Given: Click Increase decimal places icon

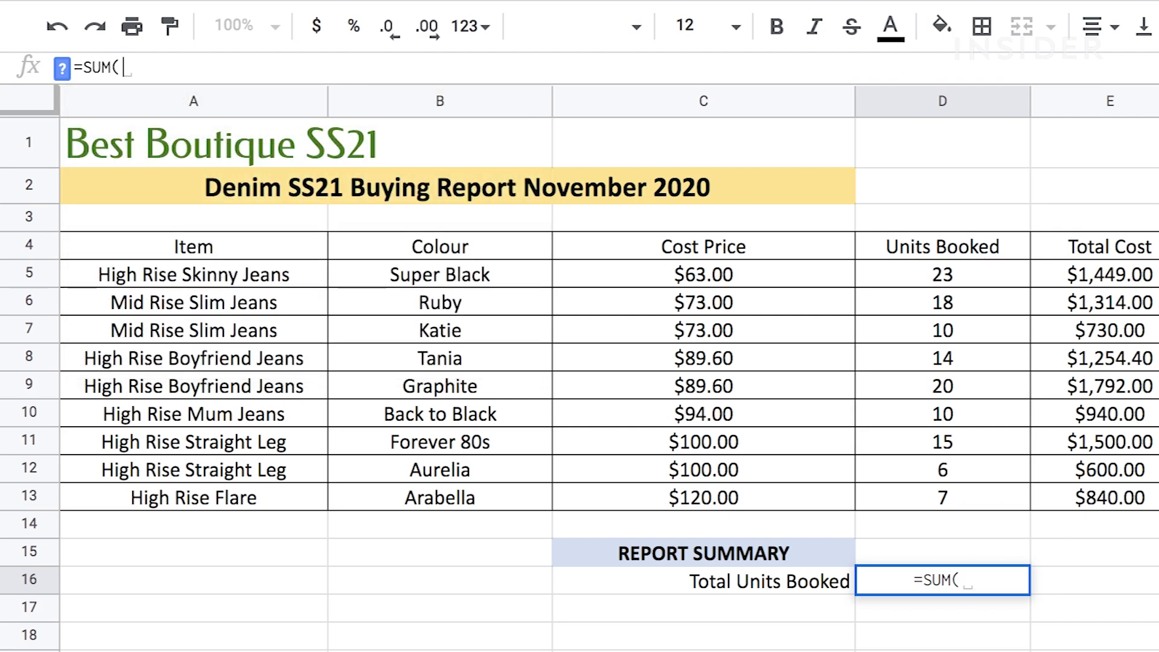Looking at the screenshot, I should pyautogui.click(x=427, y=27).
